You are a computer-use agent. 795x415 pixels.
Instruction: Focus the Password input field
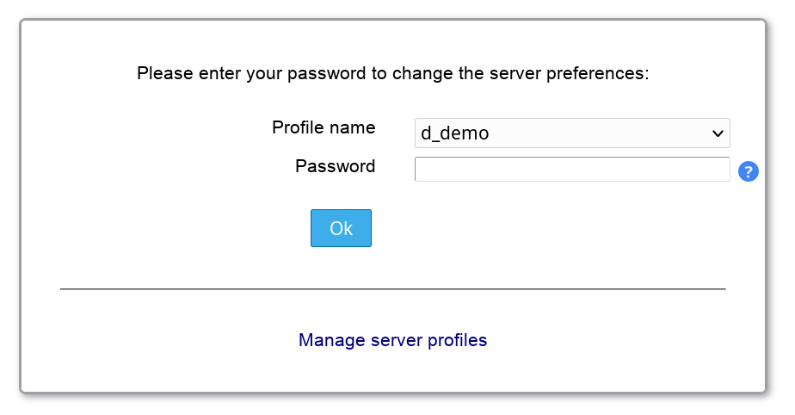point(572,170)
